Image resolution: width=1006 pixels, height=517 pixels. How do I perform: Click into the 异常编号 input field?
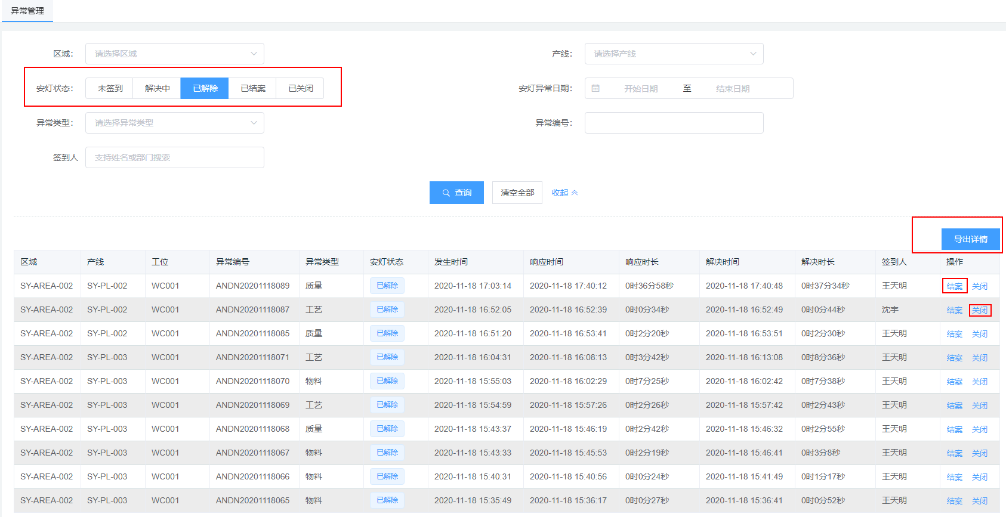(674, 123)
